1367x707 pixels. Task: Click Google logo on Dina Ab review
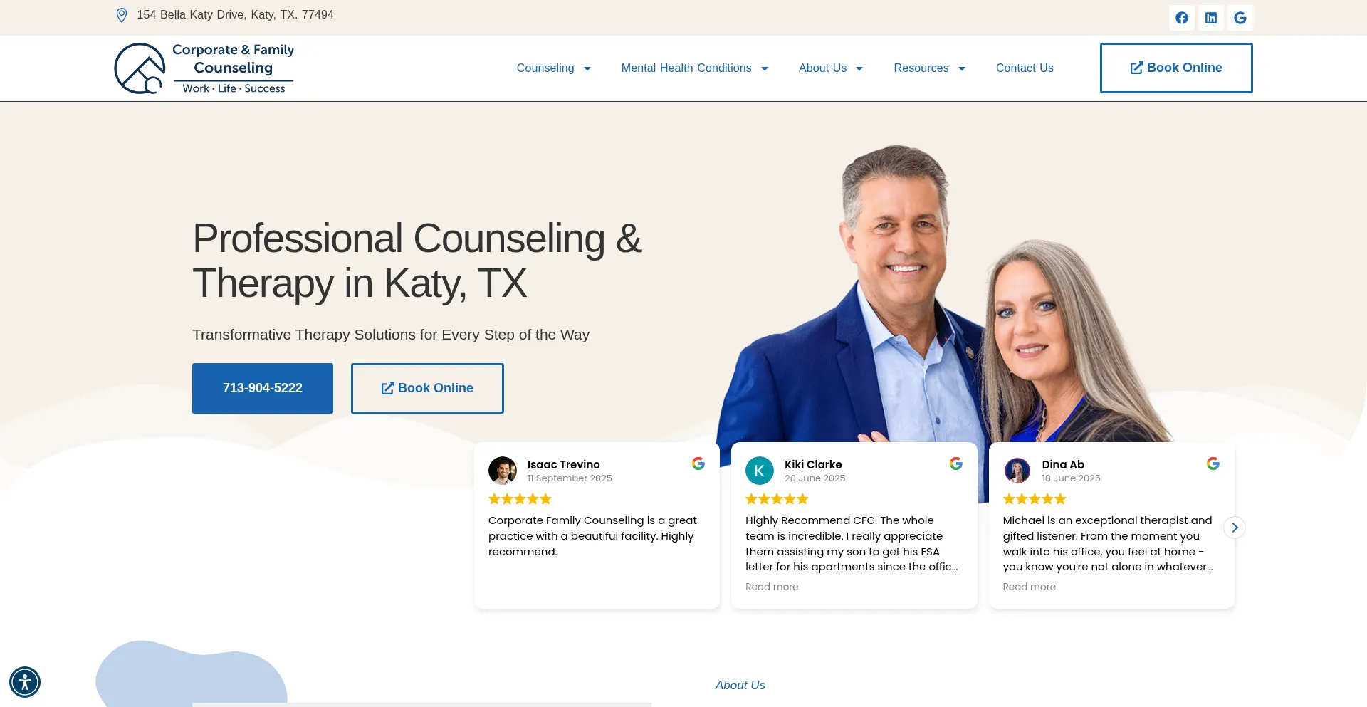1213,464
